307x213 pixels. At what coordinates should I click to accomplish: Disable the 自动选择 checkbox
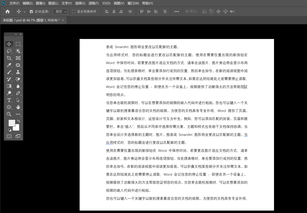[x=31, y=11]
